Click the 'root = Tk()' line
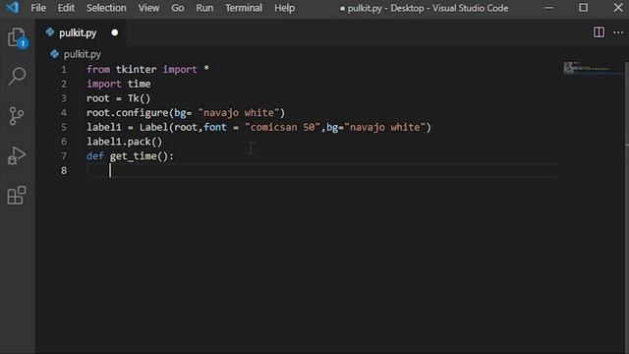The width and height of the screenshot is (629, 354). click(x=118, y=98)
